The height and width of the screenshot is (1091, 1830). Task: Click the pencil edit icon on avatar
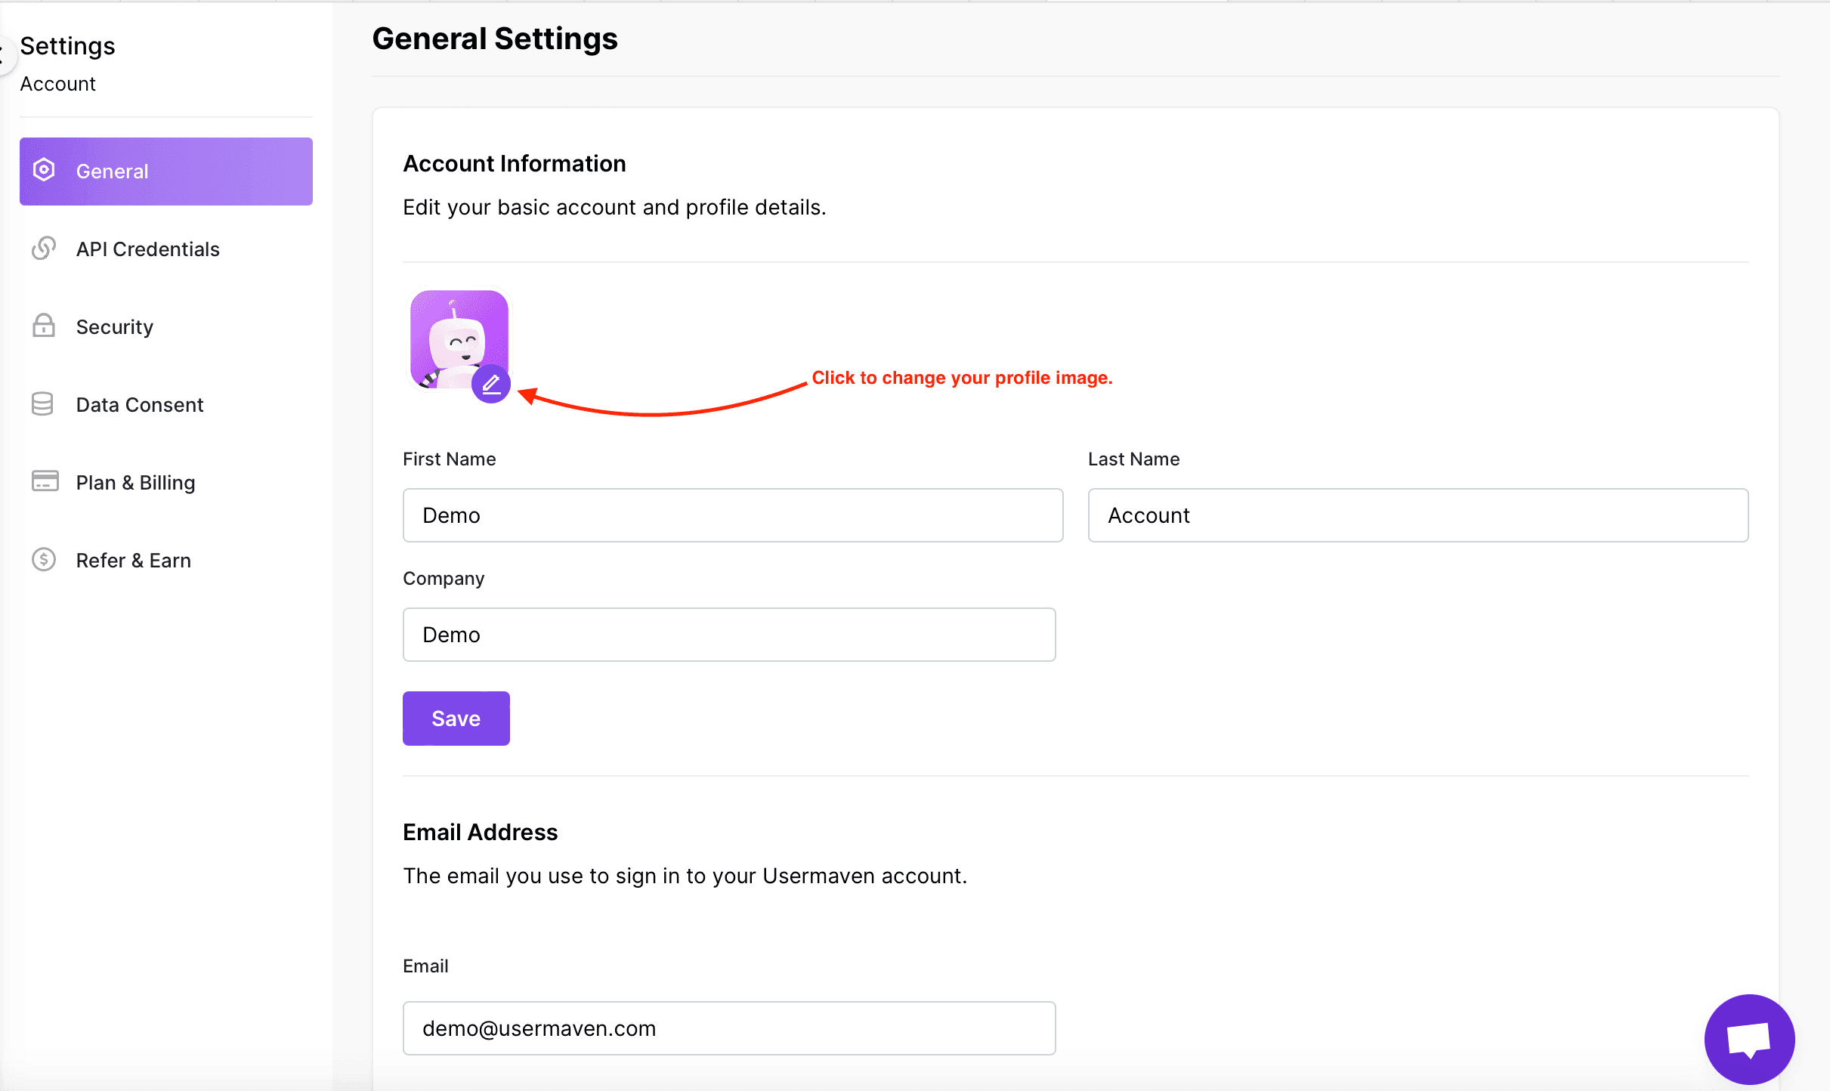point(491,385)
